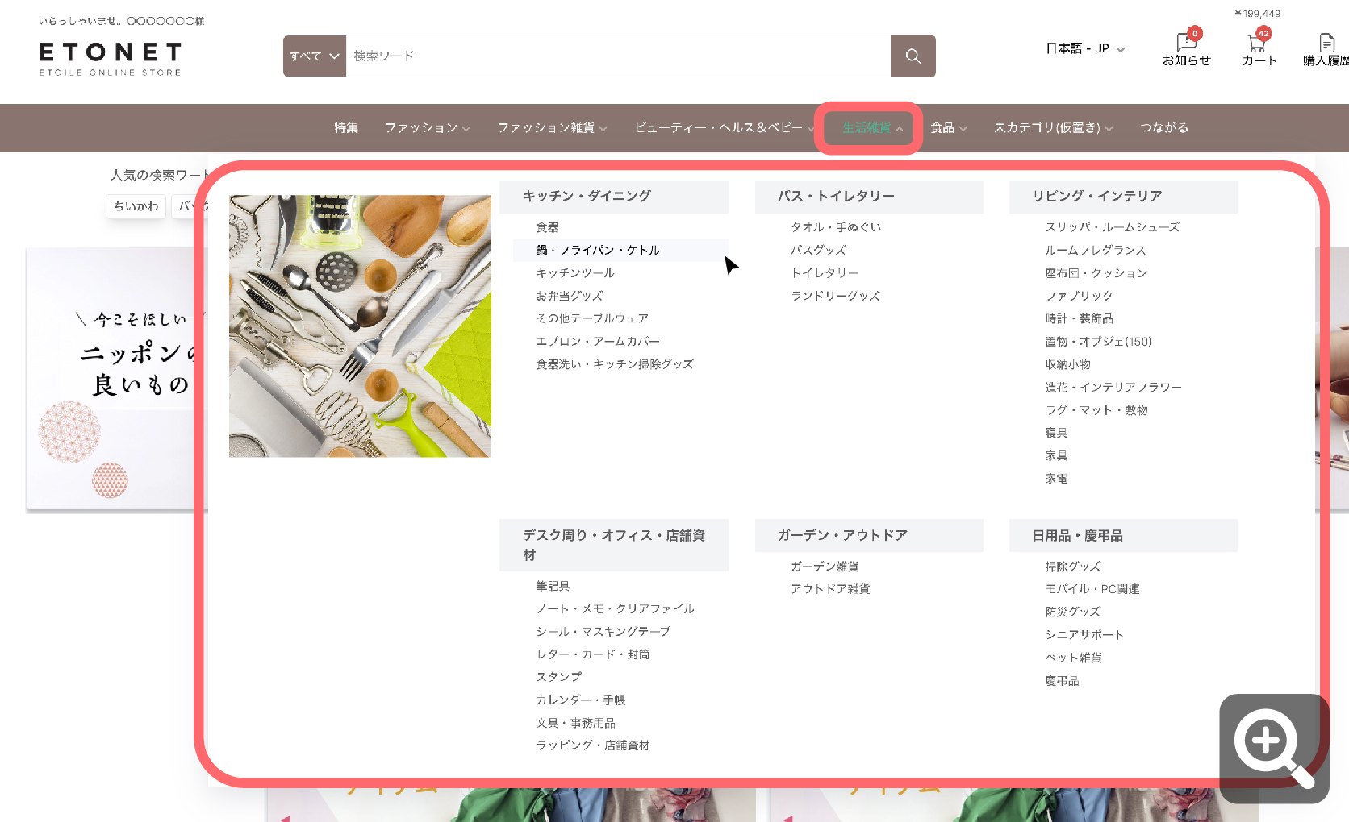Image resolution: width=1349 pixels, height=822 pixels.
Task: Select ルームフレグランス
Action: pos(1096,250)
